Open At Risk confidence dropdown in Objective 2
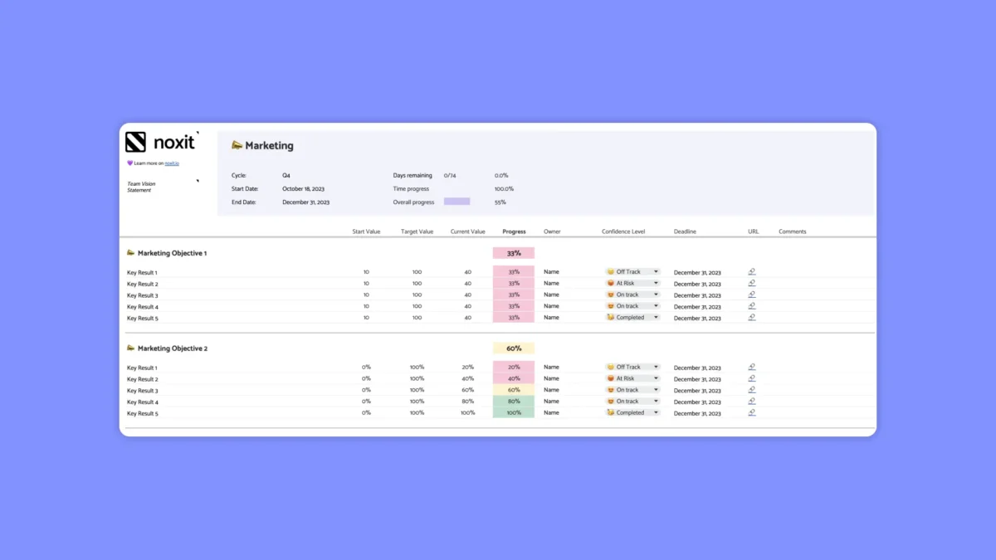 [632, 378]
